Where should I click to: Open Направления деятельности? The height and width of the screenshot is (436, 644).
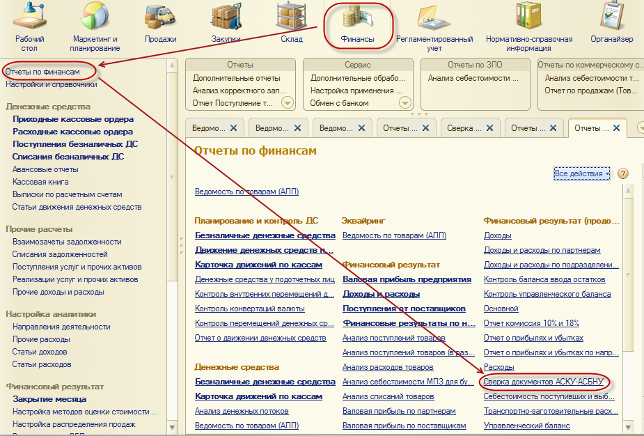(61, 327)
